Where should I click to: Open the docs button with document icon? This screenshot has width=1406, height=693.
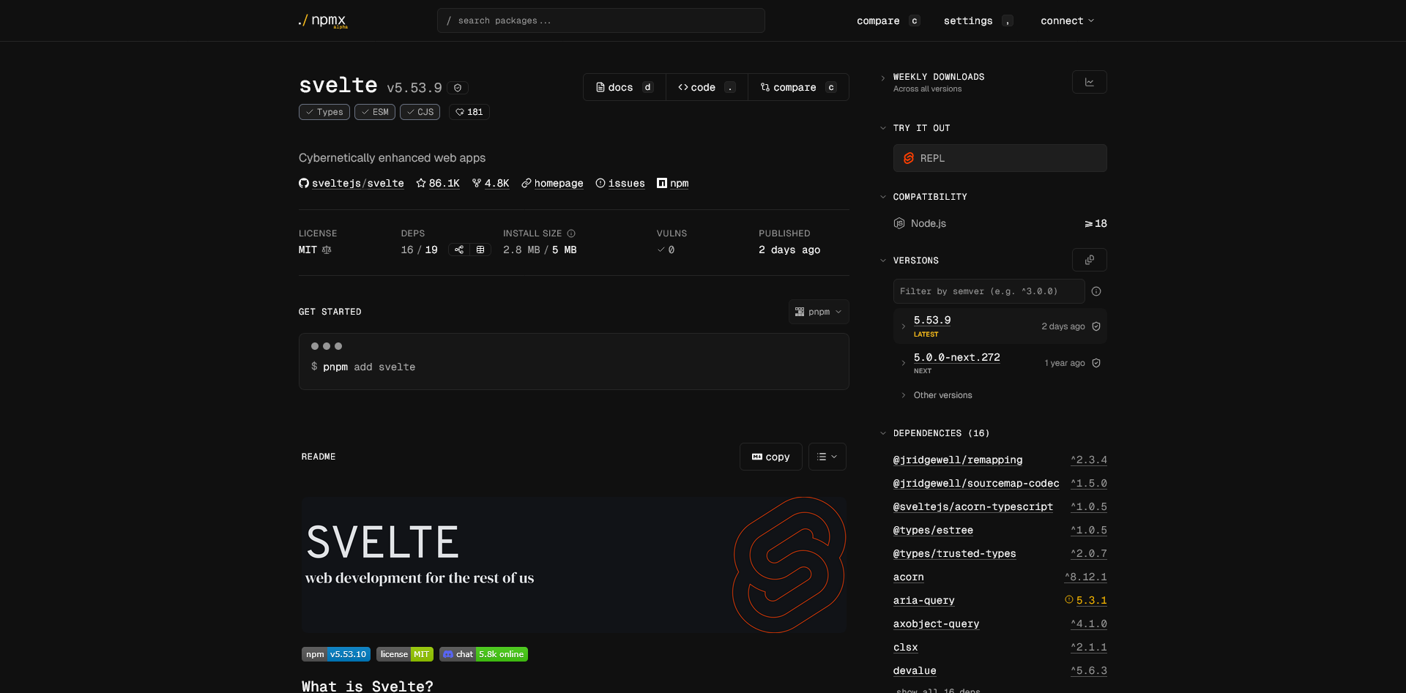625,87
